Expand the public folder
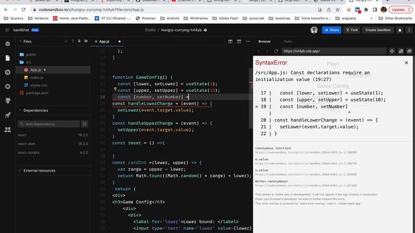 click(30, 54)
